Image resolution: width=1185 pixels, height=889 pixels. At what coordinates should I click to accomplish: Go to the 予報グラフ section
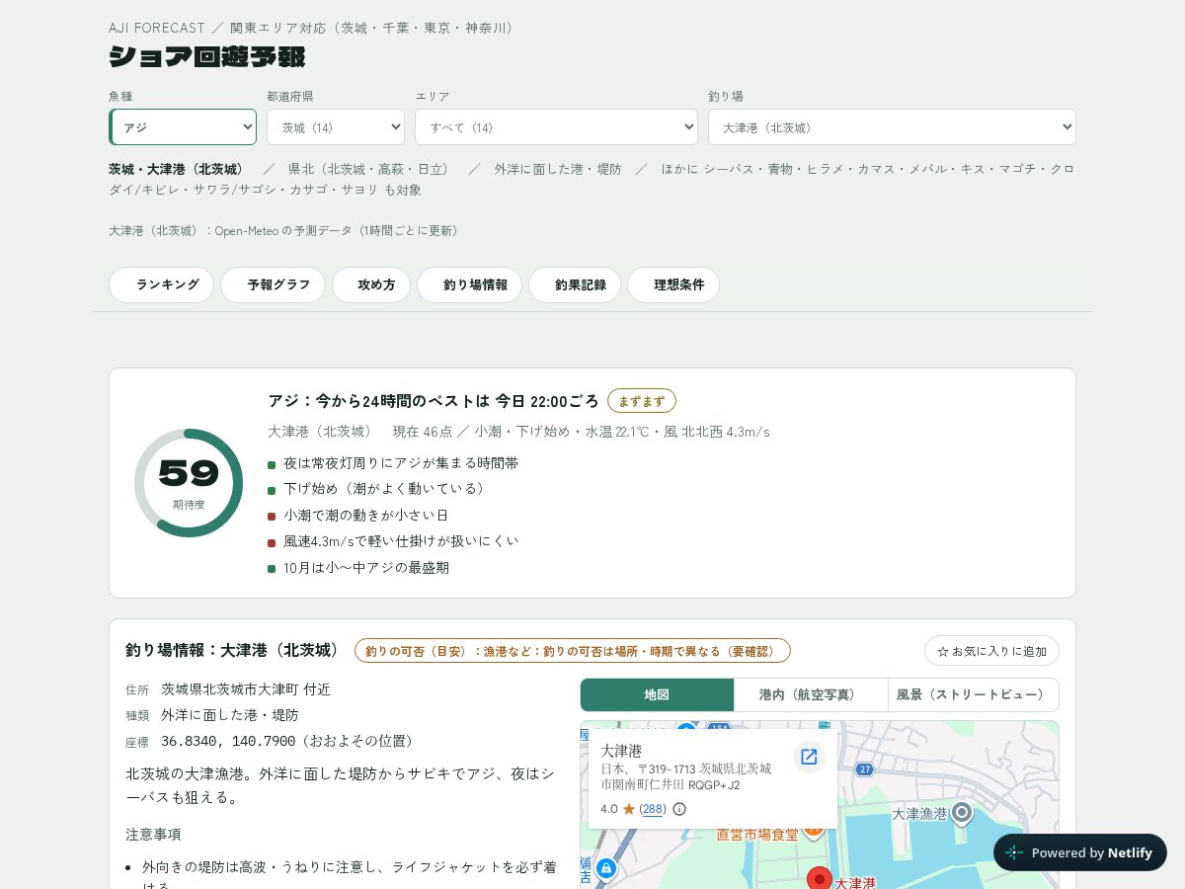tap(273, 284)
